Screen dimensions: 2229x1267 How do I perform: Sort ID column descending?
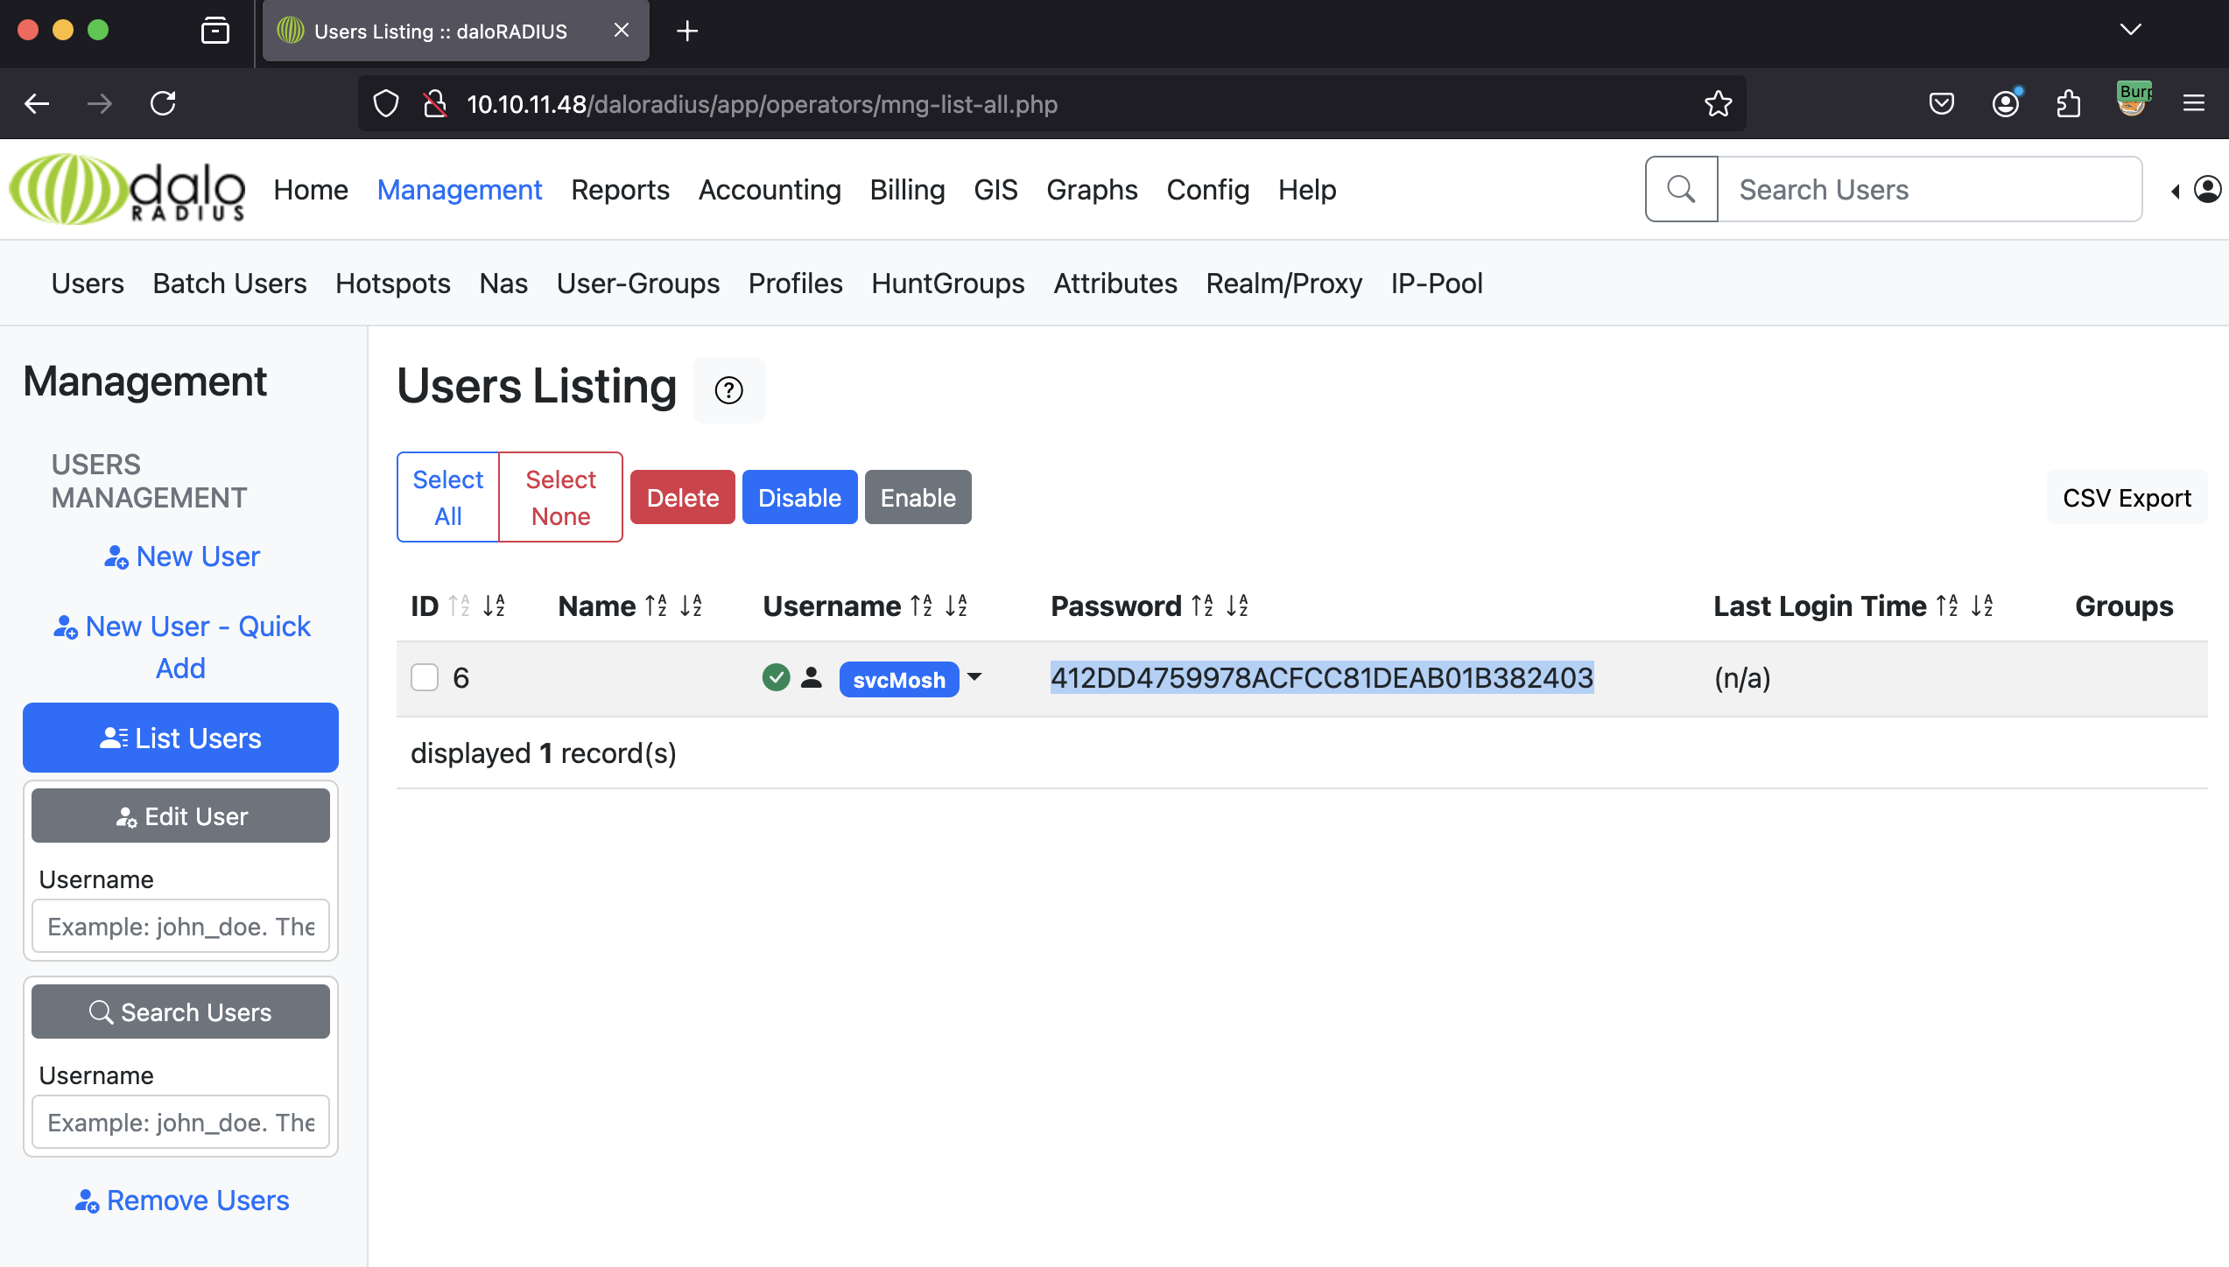[495, 605]
